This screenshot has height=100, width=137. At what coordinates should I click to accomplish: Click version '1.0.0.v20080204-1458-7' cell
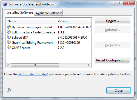click(x=74, y=27)
